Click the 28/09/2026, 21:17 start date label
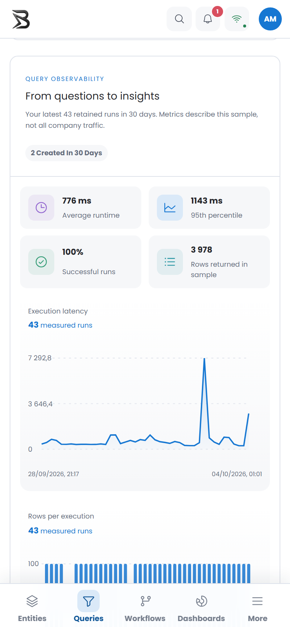The width and height of the screenshot is (290, 627). click(x=54, y=474)
